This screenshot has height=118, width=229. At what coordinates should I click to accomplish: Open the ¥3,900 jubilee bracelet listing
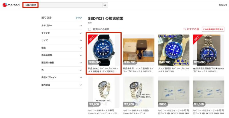coord(104,96)
